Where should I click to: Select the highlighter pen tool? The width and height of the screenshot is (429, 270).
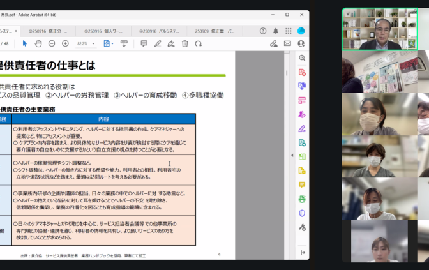[157, 43]
